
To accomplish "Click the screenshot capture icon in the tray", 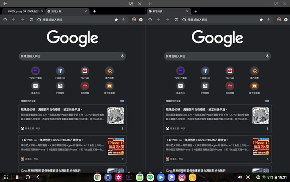I will coord(248,178).
